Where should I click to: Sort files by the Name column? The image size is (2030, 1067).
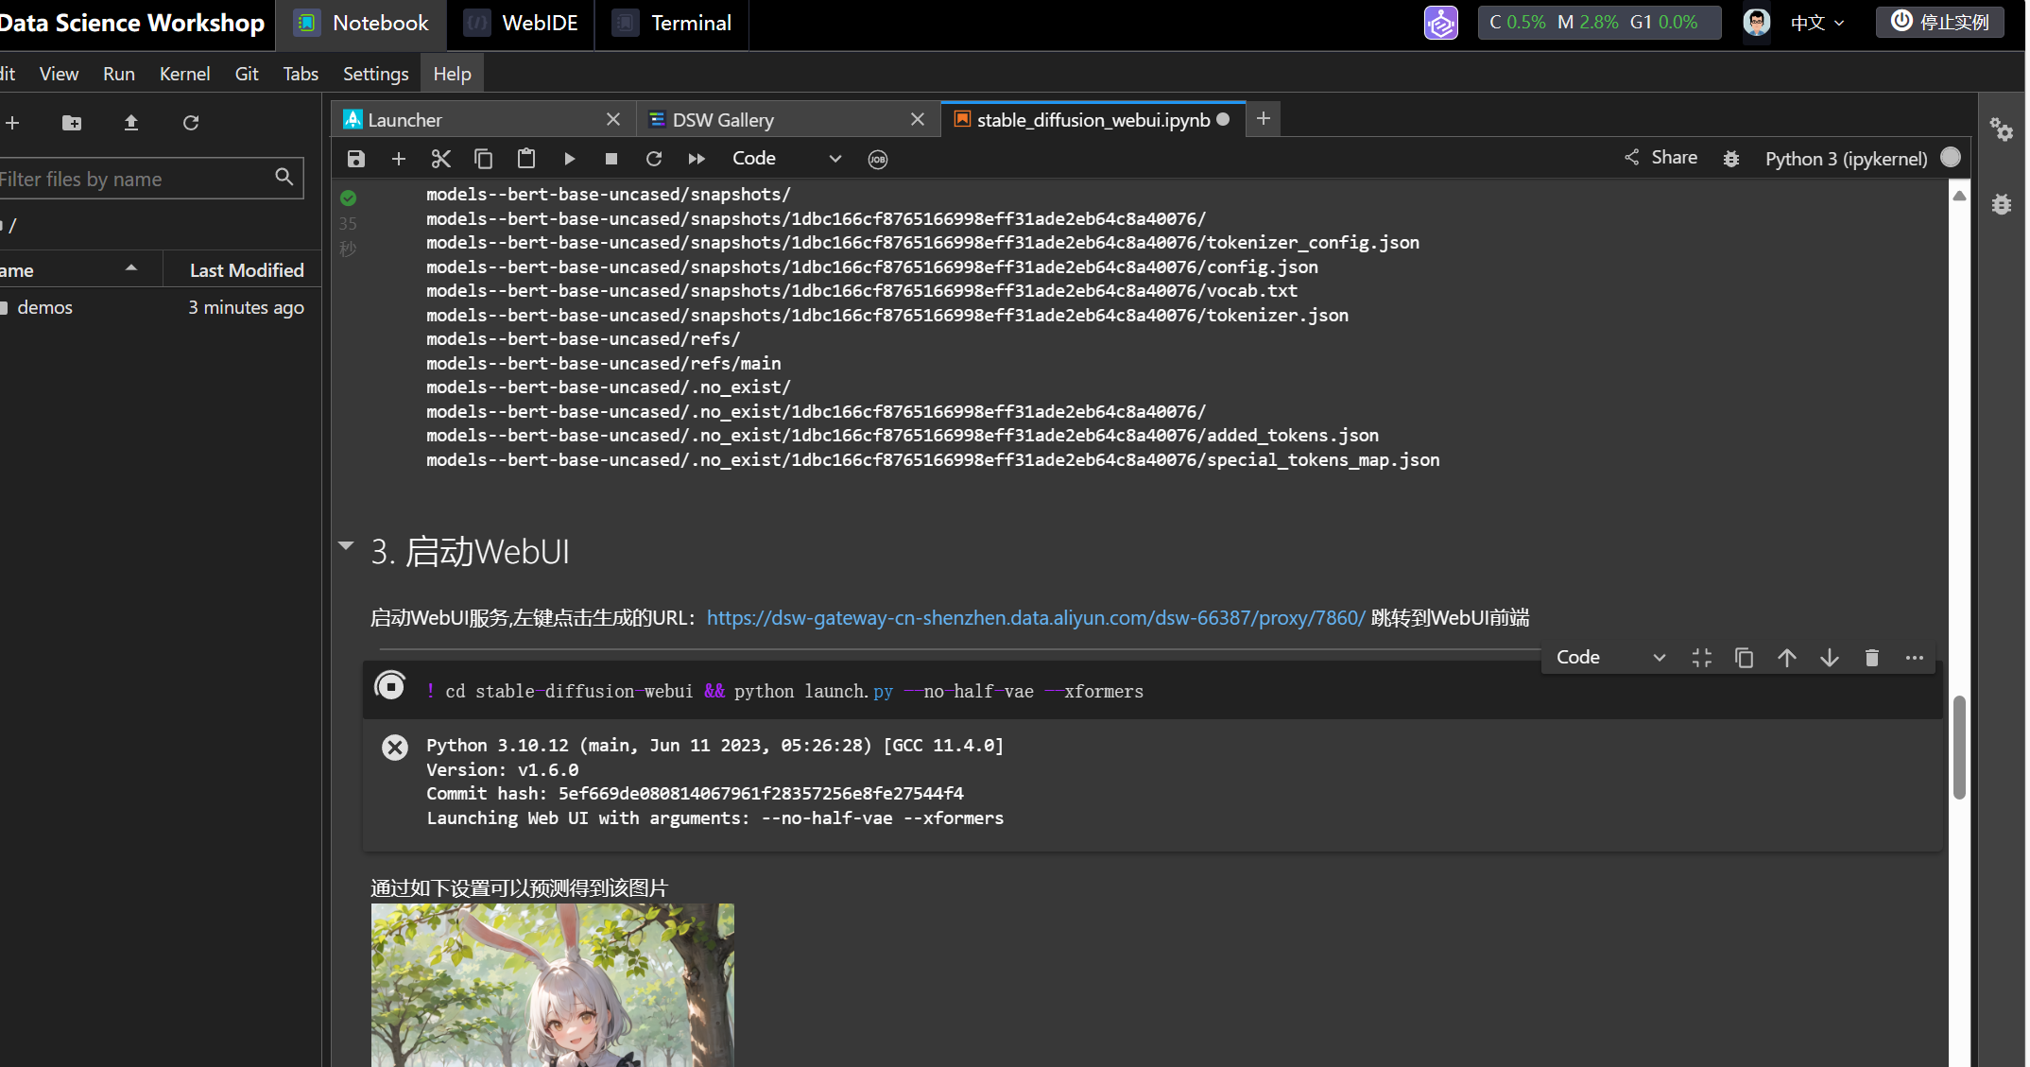[80, 270]
